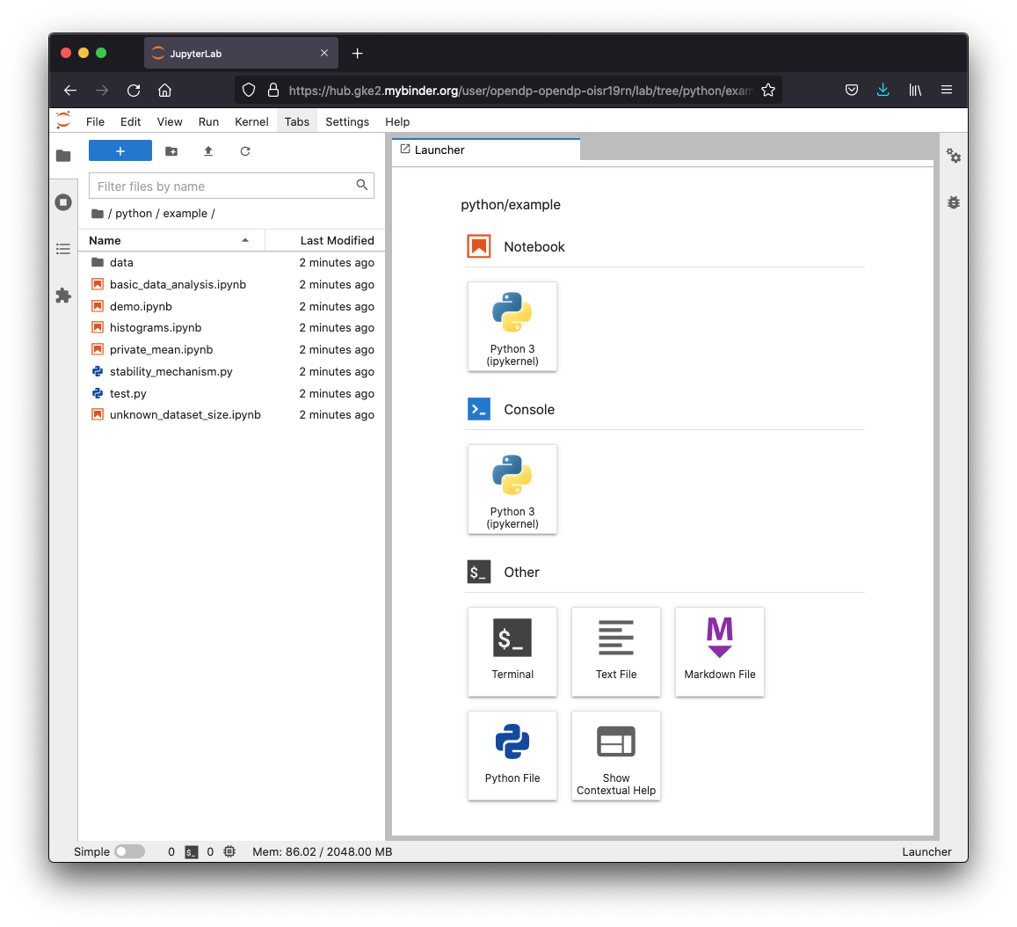Click the Firefox downloads icon
Viewport: 1017px width, 927px height.
point(883,89)
